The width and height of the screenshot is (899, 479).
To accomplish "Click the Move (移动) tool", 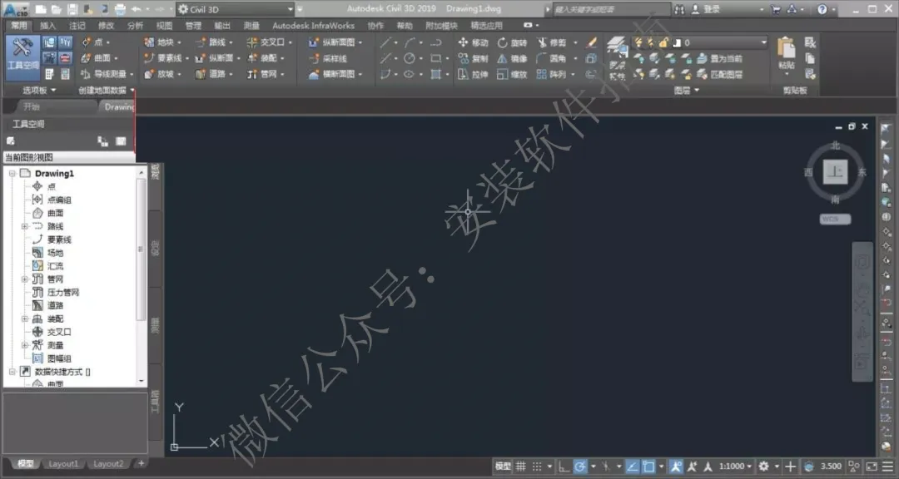I will click(x=473, y=42).
